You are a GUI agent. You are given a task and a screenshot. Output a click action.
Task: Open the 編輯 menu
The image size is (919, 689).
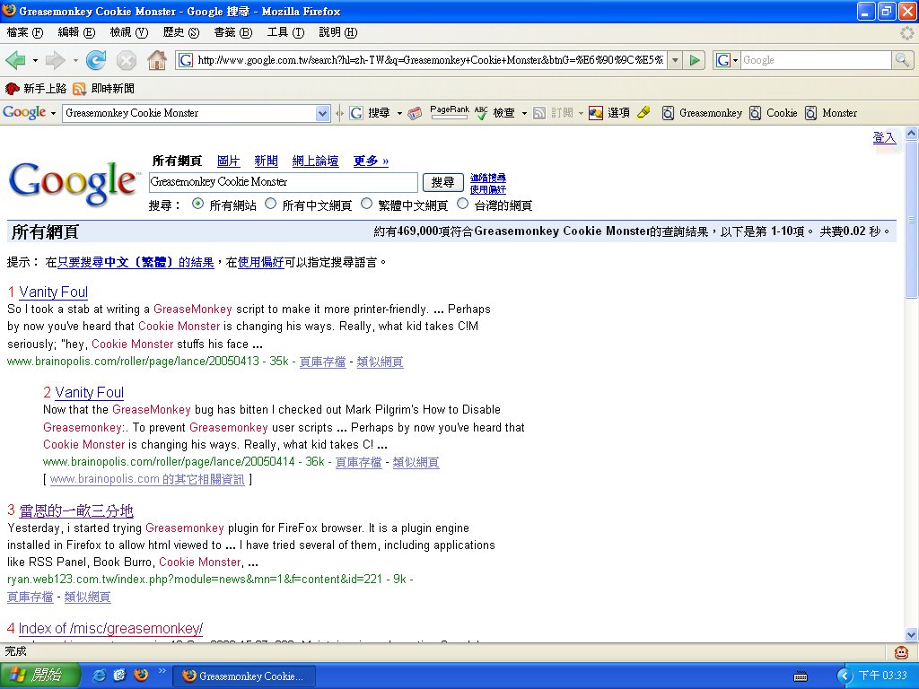coord(77,32)
